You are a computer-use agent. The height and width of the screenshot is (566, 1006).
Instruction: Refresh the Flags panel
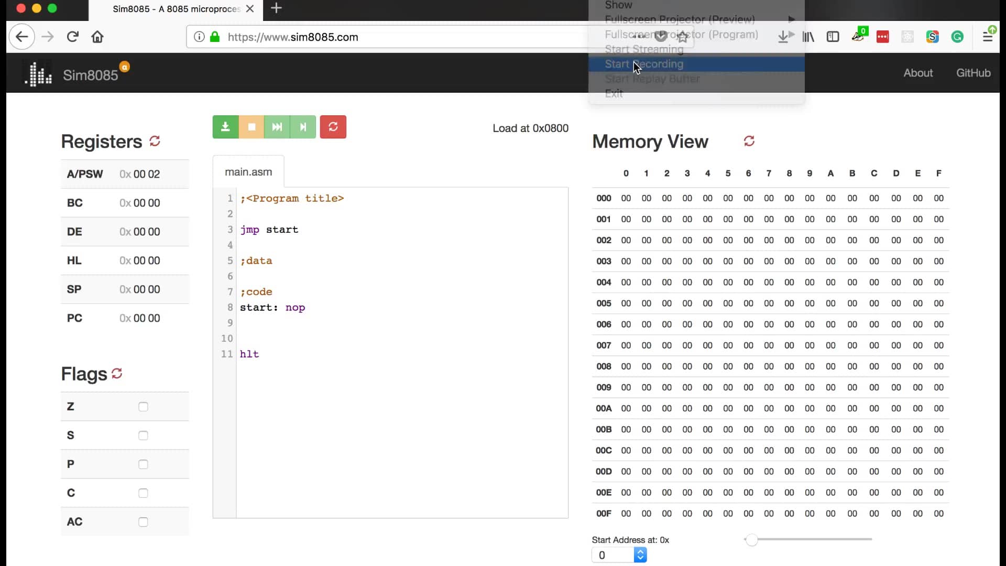[116, 373]
